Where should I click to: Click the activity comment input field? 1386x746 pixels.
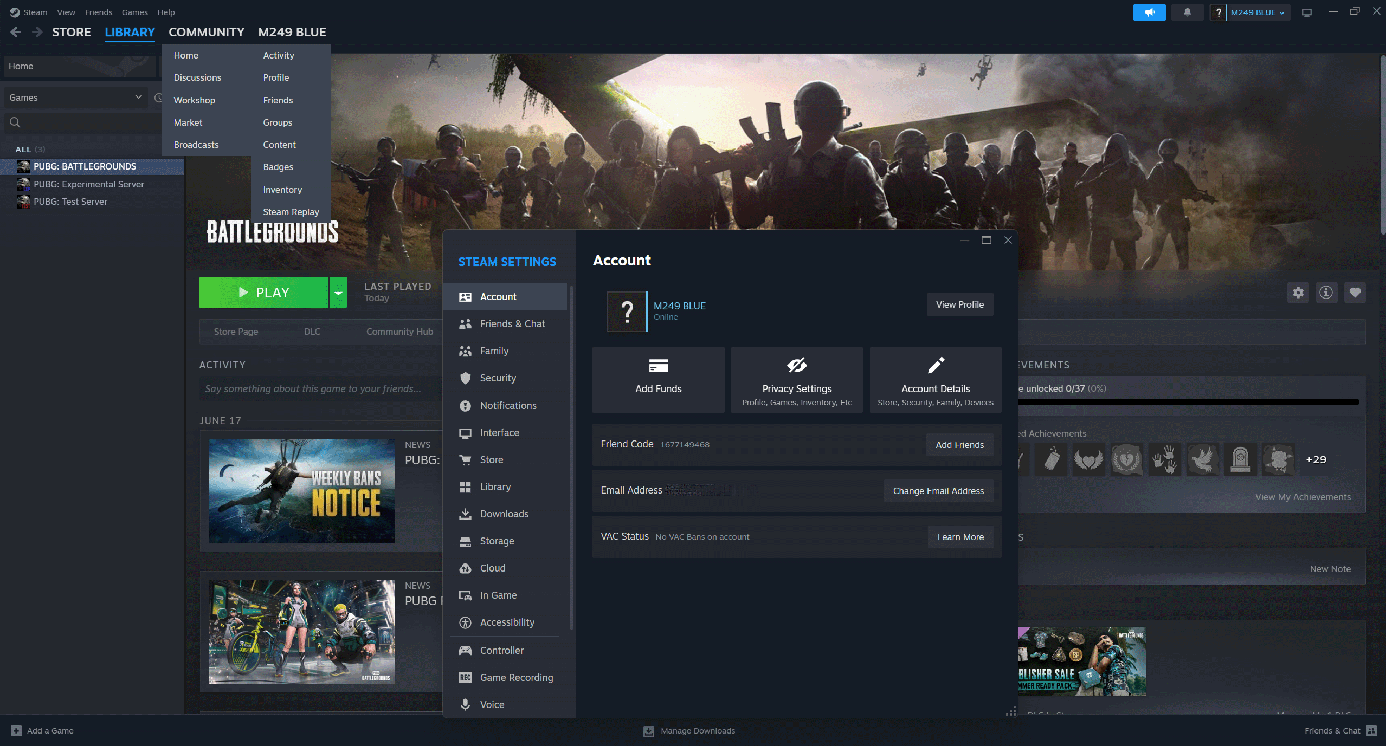coord(321,389)
